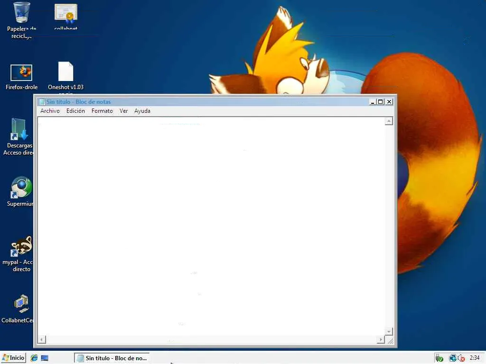Click the muted volume tray icon

(461, 358)
